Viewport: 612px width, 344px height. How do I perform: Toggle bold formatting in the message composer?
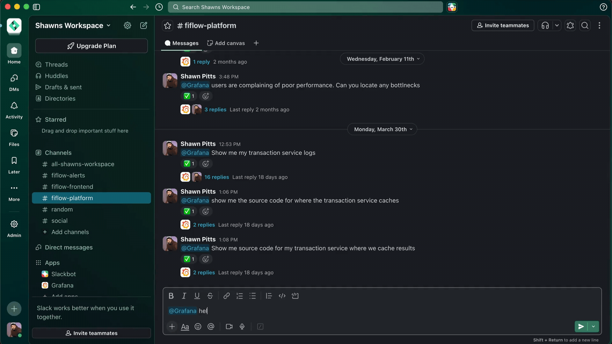click(x=171, y=296)
